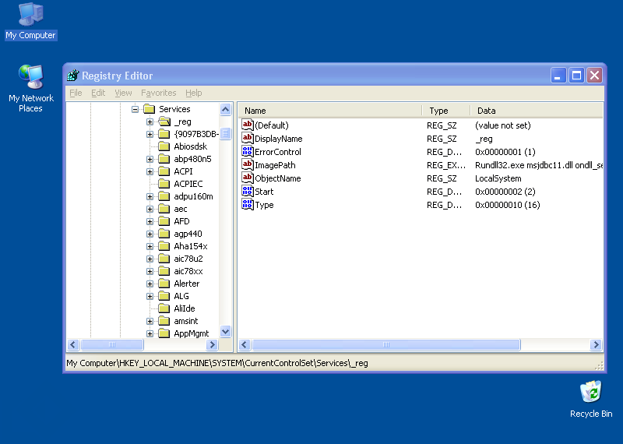Open the Edit menu
This screenshot has height=444, width=623.
click(98, 93)
